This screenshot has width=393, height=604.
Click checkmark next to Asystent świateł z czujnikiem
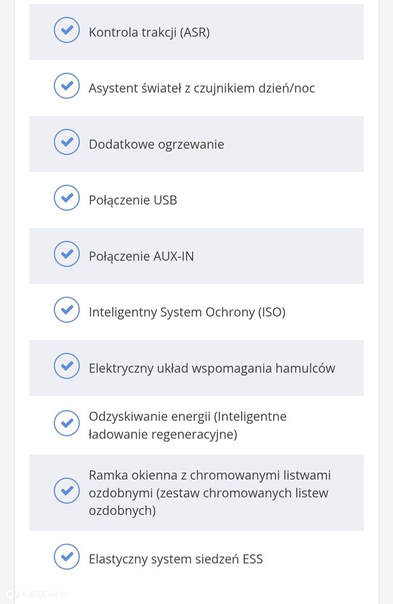tap(66, 86)
